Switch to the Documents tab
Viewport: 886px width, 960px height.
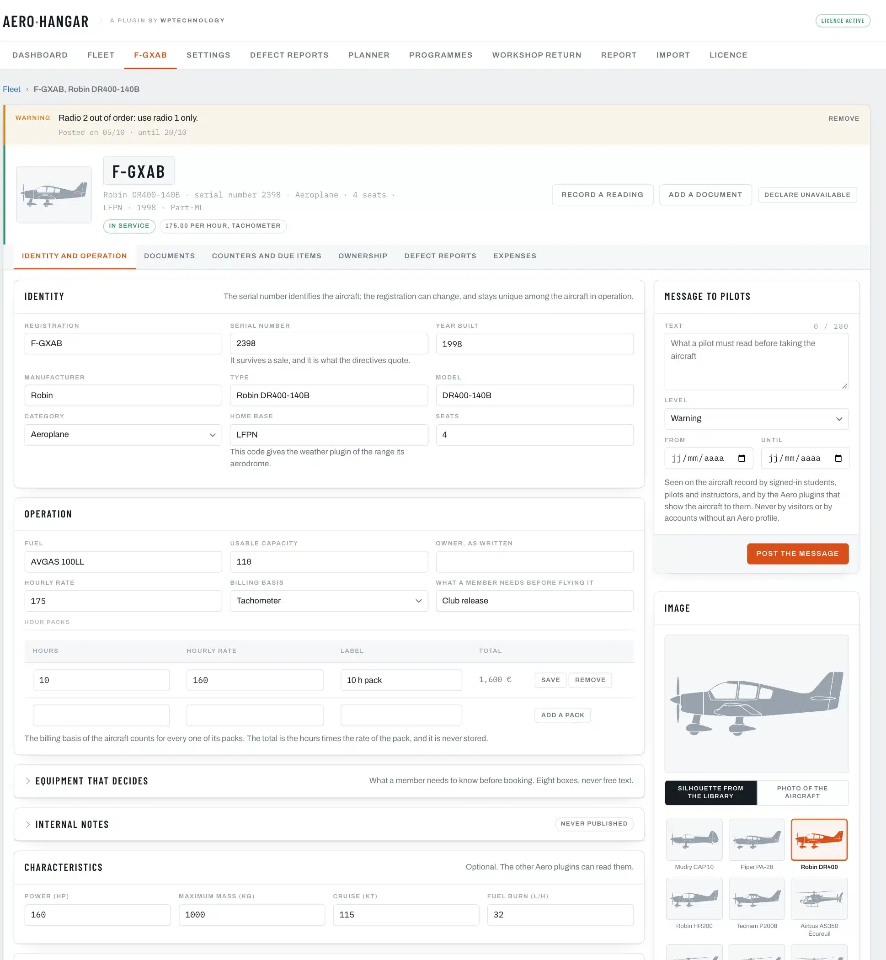point(169,256)
